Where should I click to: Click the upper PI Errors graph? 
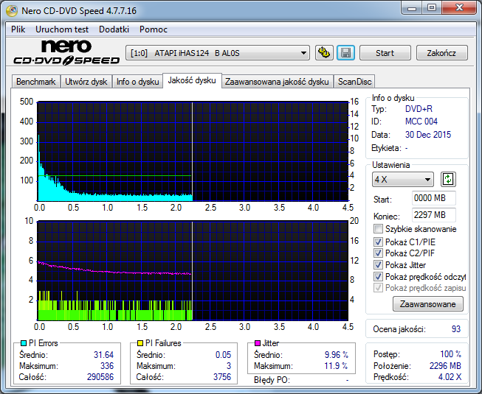[x=193, y=151]
